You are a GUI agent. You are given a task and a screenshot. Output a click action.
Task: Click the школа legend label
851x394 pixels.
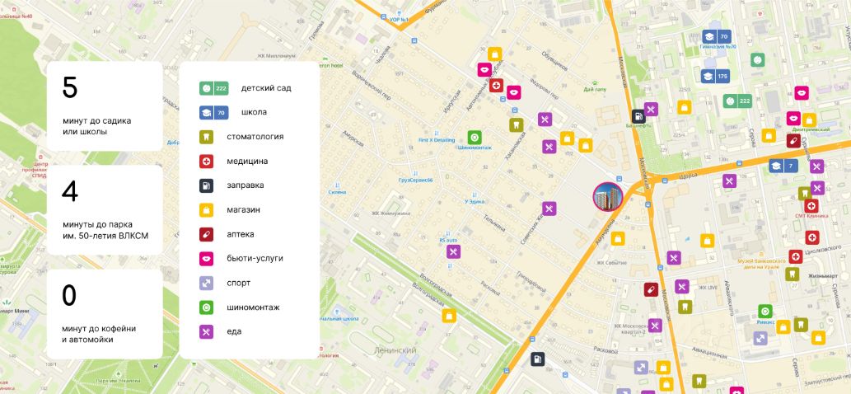pyautogui.click(x=254, y=112)
